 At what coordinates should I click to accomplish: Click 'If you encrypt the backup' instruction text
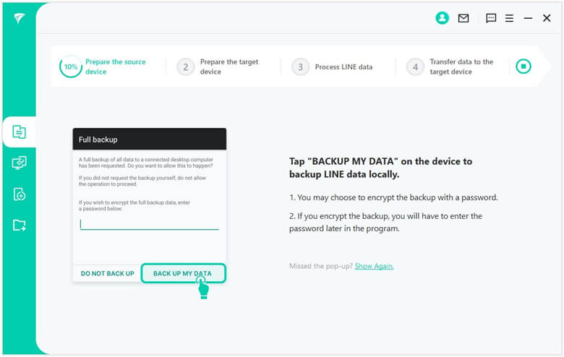tap(385, 222)
